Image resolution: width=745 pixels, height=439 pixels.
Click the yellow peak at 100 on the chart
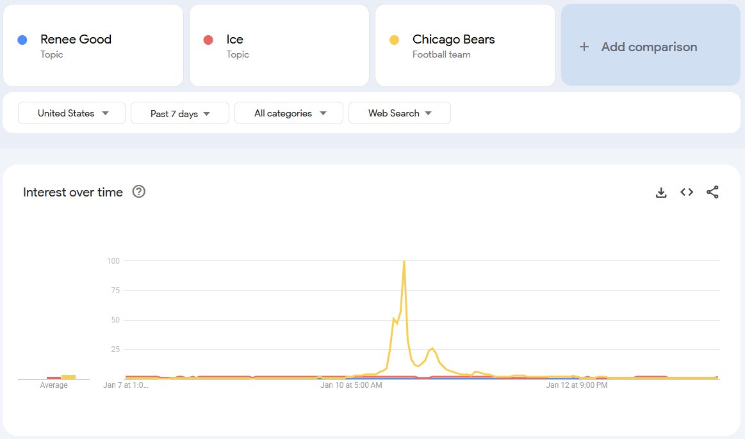tap(404, 262)
